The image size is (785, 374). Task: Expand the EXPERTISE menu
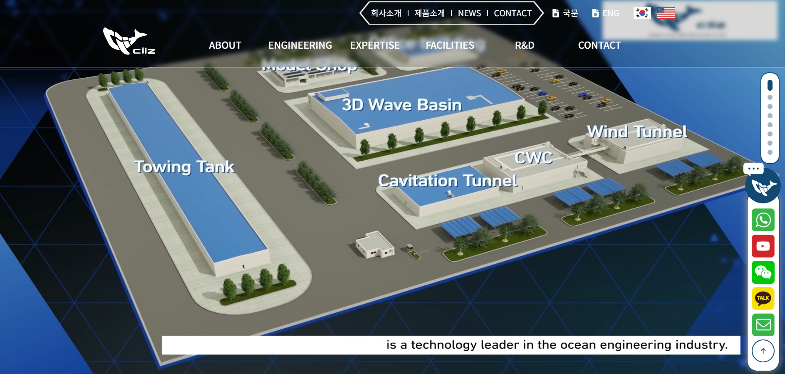click(x=375, y=45)
